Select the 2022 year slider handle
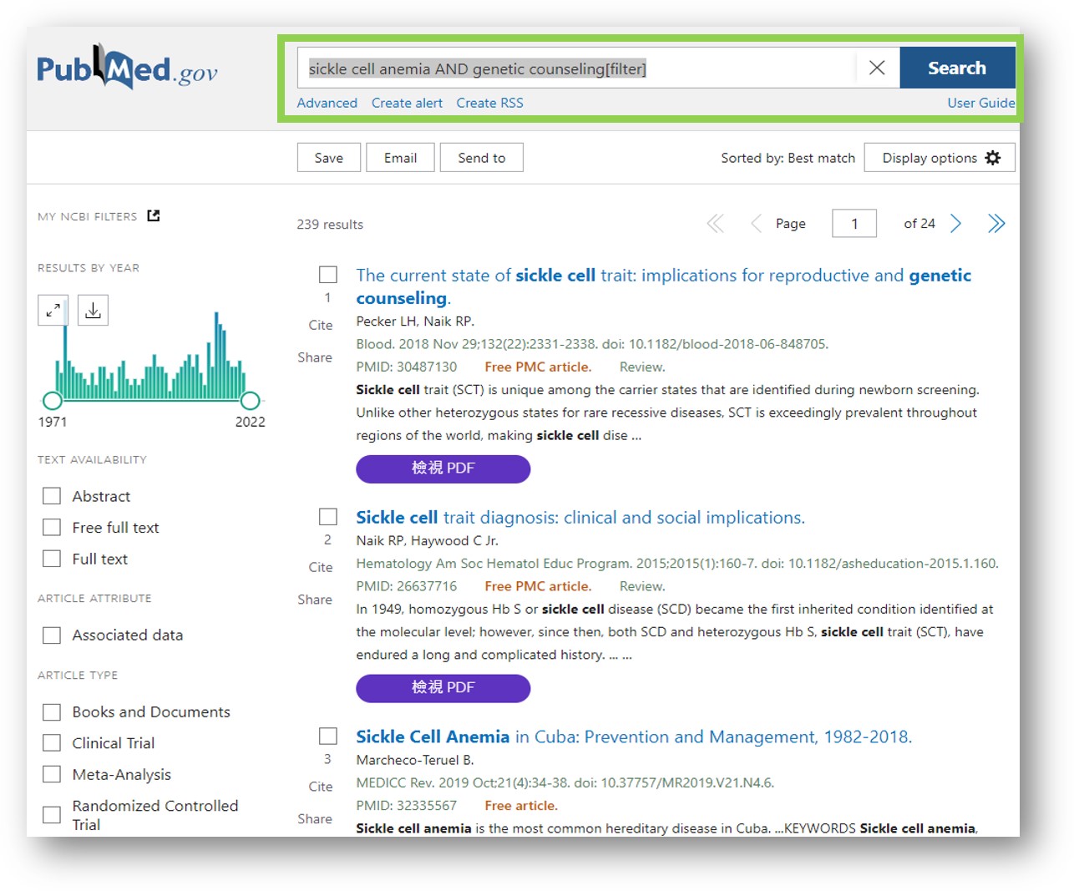1074x891 pixels. pyautogui.click(x=250, y=400)
